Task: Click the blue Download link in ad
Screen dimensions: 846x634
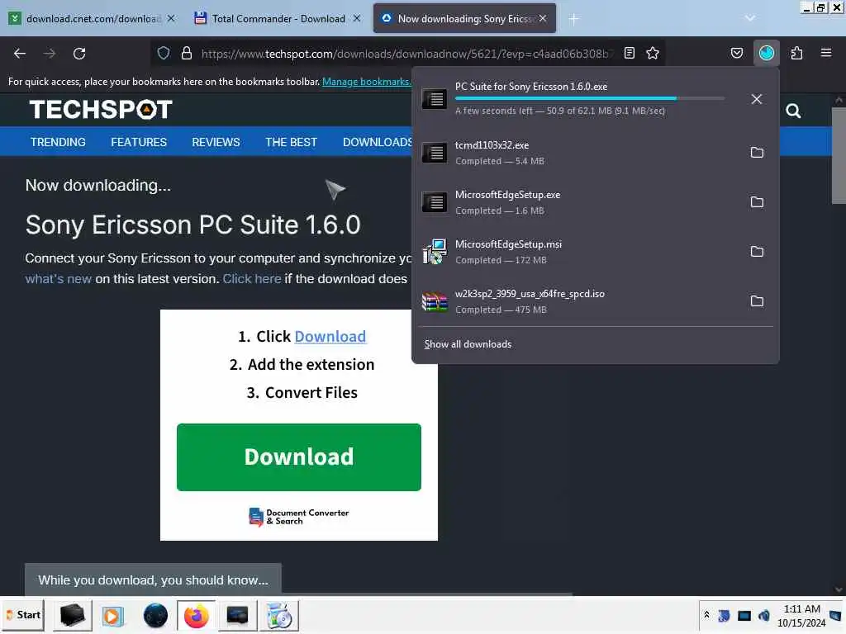Action: [330, 337]
